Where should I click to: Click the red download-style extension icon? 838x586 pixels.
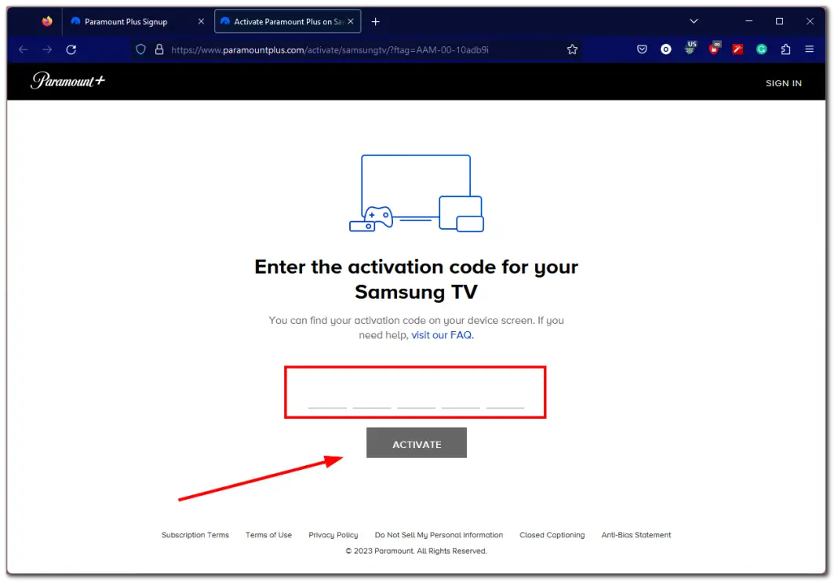(714, 49)
